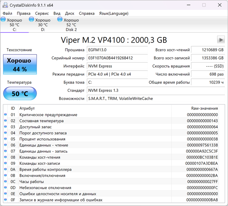Click status dot of attribute 01
This screenshot has width=228, height=206.
click(6, 115)
